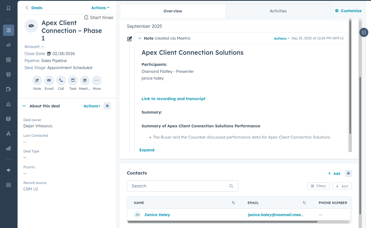Click the Call phone icon

[x=61, y=80]
